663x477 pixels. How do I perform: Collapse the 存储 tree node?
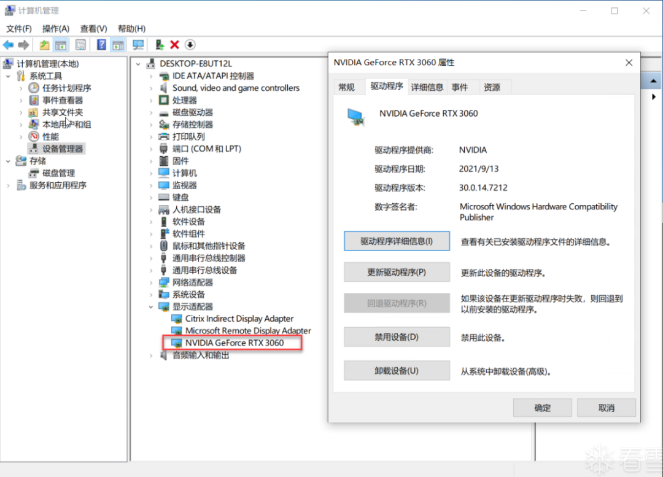[x=8, y=161]
